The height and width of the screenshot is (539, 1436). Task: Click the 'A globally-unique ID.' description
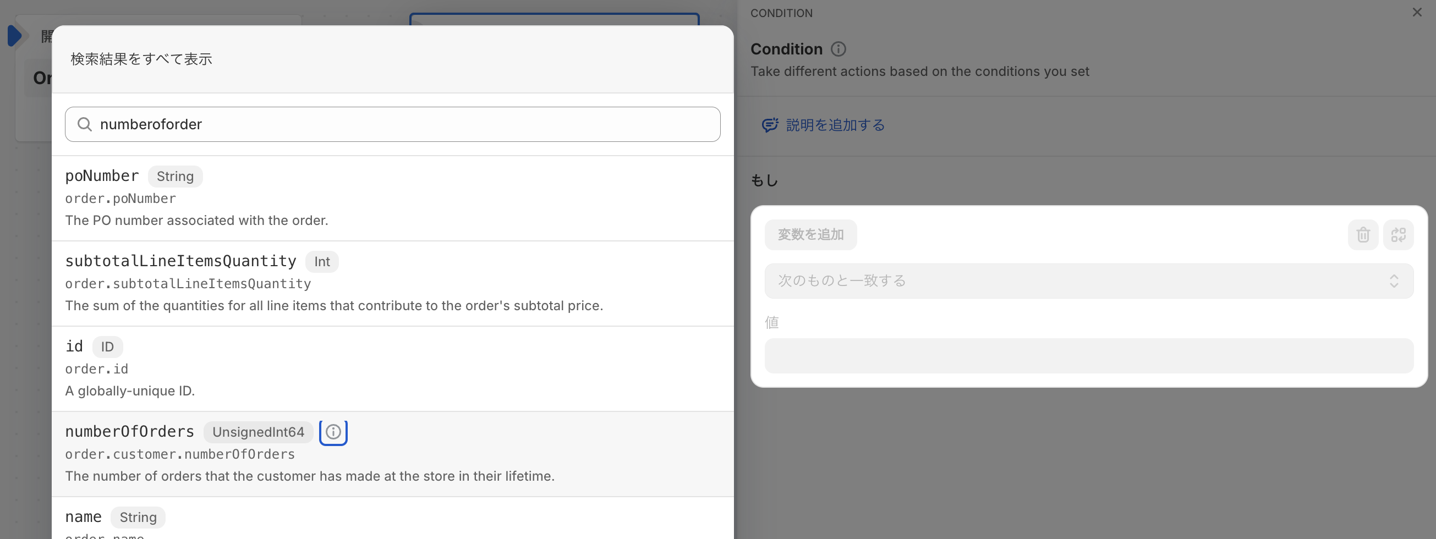click(x=130, y=391)
